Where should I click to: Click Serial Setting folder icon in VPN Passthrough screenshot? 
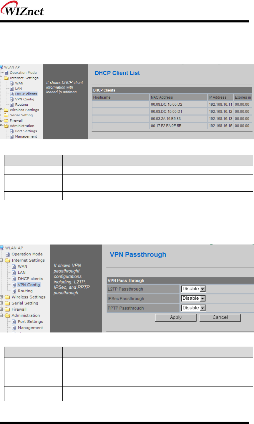pos(7,303)
